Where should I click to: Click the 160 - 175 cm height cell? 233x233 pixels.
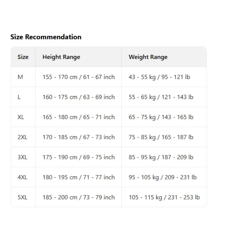click(79, 97)
